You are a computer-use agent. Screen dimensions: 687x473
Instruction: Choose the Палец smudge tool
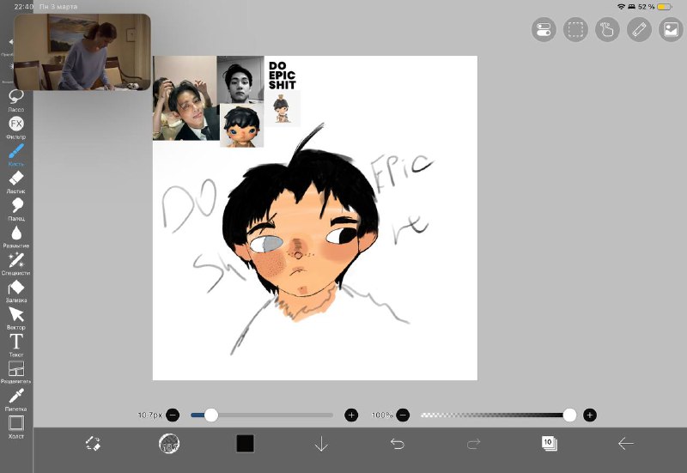pyautogui.click(x=15, y=206)
